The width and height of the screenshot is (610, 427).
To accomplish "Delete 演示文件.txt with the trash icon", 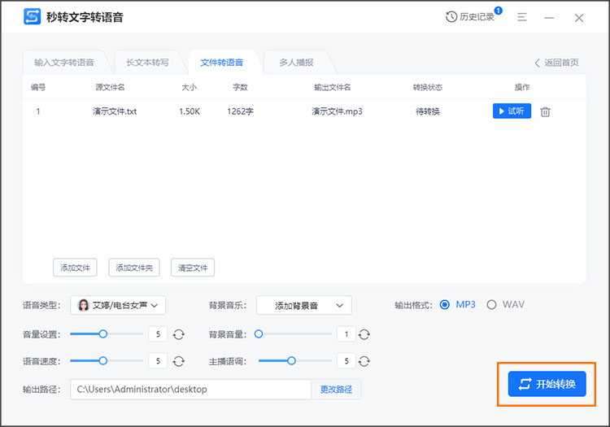I will [x=545, y=111].
